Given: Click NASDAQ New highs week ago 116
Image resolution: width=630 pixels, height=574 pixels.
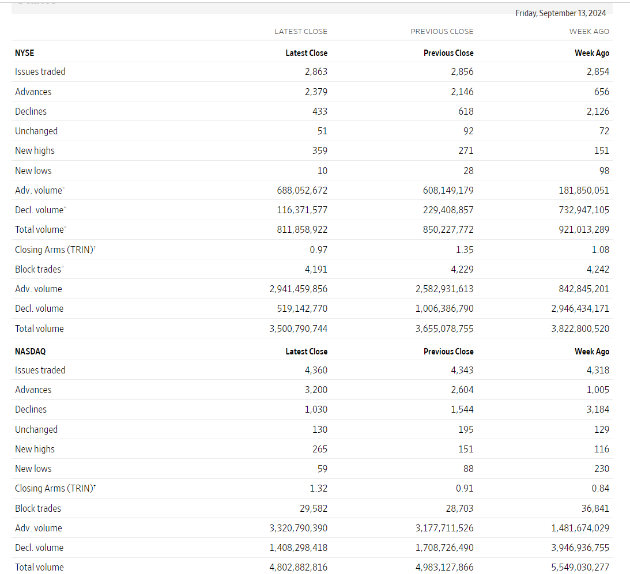Looking at the screenshot, I should (x=602, y=450).
